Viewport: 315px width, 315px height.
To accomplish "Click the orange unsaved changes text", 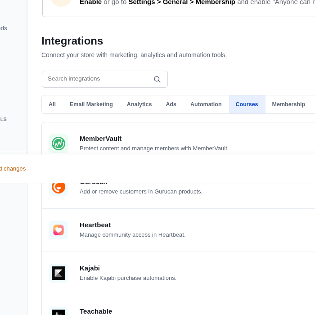I will tap(13, 169).
